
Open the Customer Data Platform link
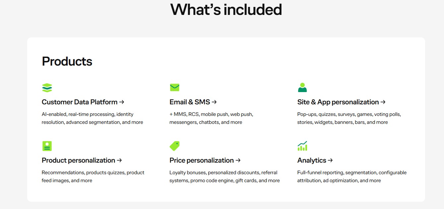click(80, 102)
